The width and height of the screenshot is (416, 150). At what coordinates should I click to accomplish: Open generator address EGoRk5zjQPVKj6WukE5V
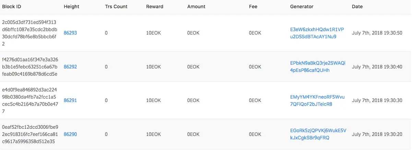point(318,134)
